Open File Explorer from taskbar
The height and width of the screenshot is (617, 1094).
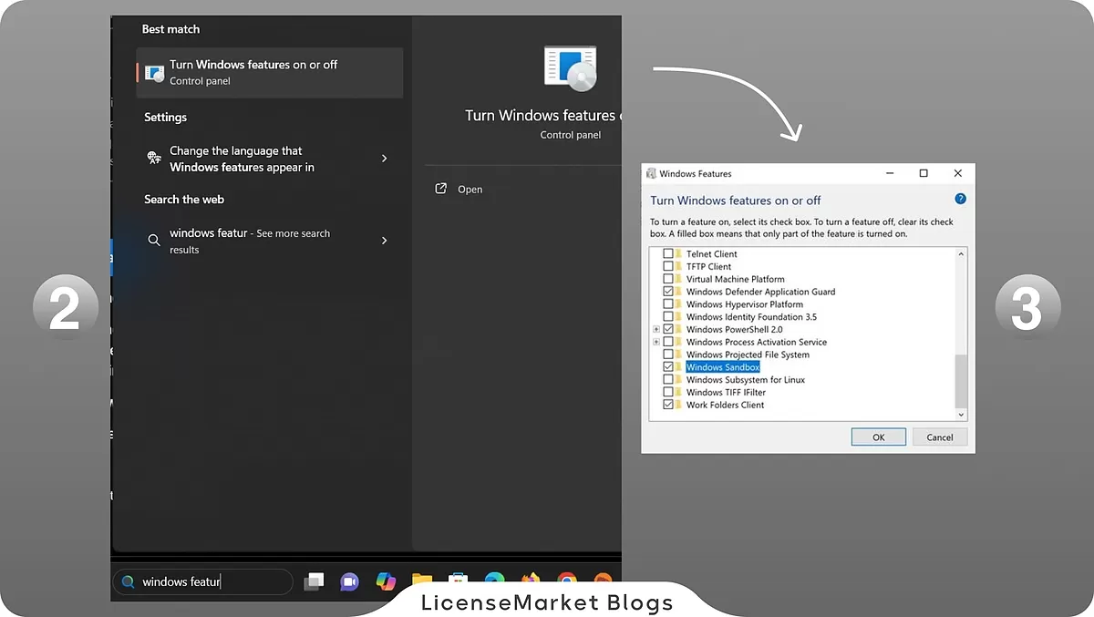[x=421, y=580]
